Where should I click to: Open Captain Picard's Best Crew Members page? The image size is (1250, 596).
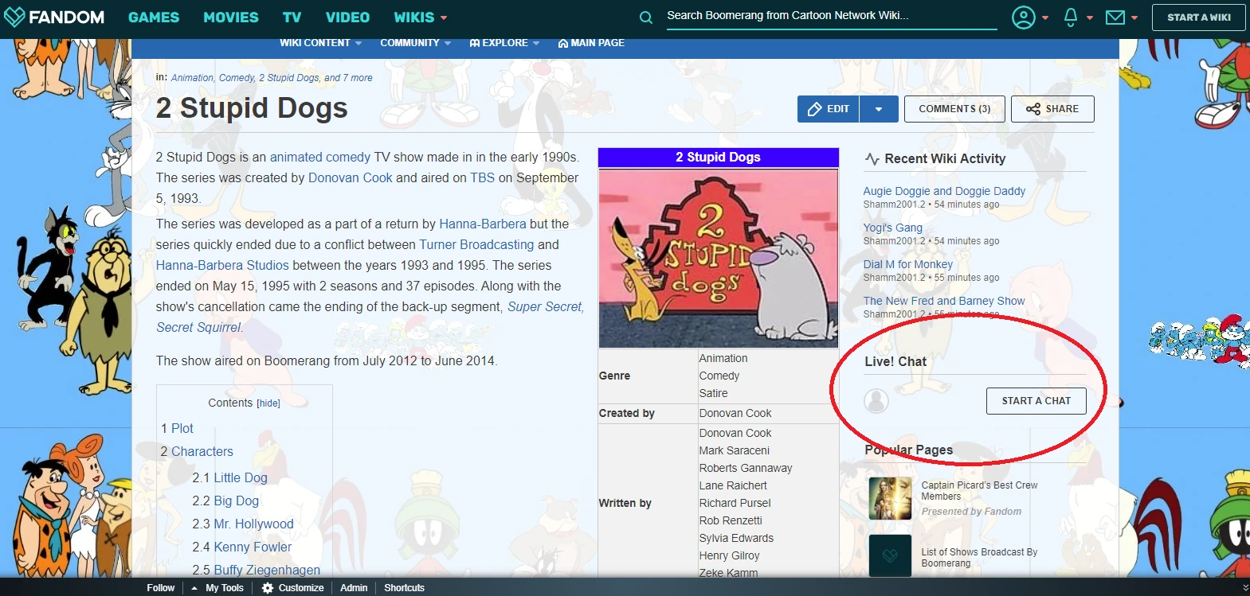(979, 491)
